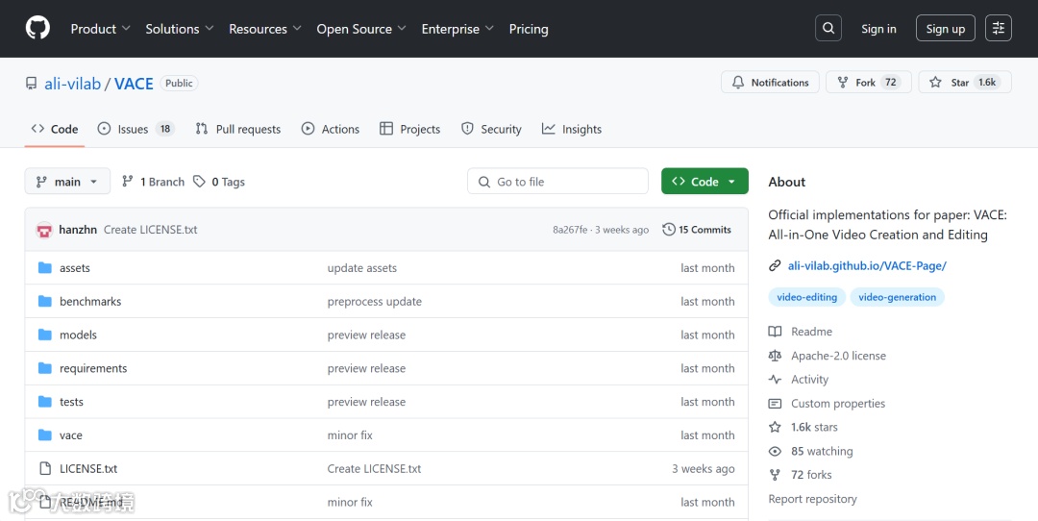
Task: Open the 'Create LICENSE.txt' commit message in header row
Action: coord(150,230)
